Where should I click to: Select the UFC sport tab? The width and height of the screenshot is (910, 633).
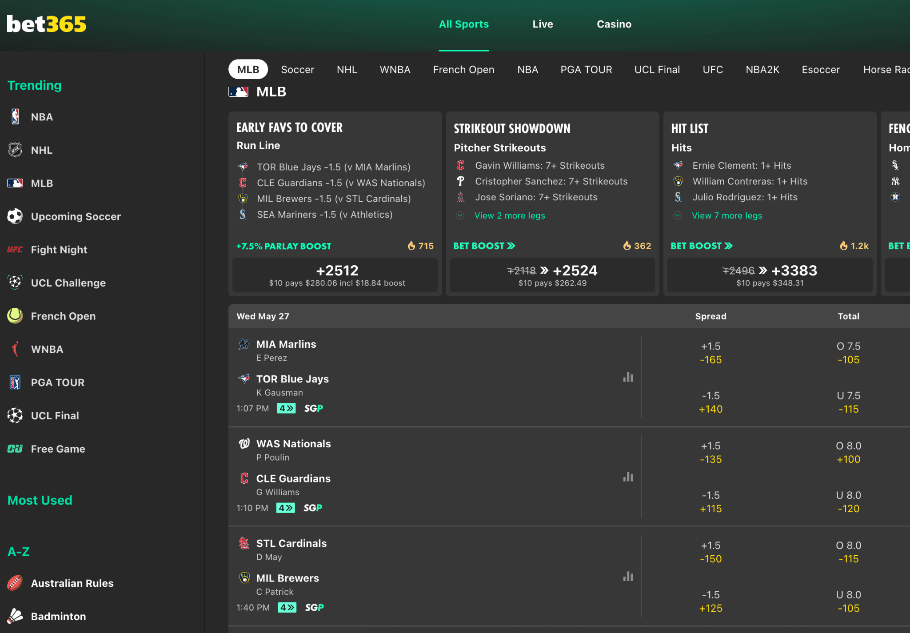pos(713,70)
